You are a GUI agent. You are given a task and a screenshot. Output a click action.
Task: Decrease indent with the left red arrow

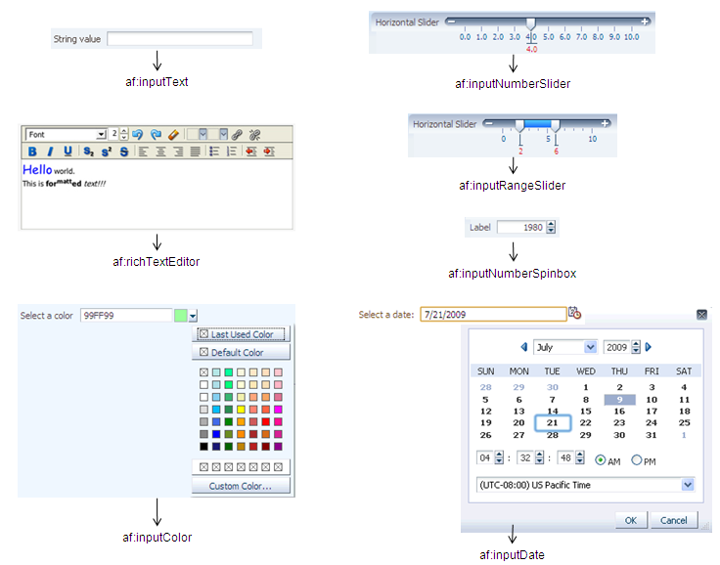pyautogui.click(x=250, y=152)
